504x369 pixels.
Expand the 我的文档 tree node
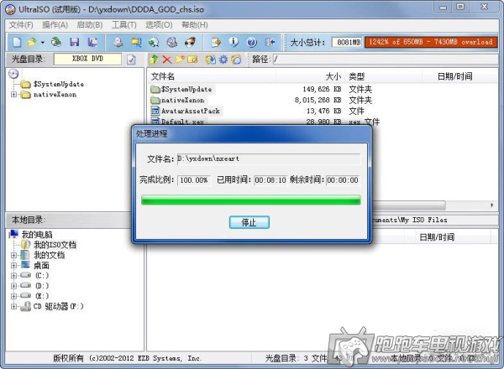13,256
